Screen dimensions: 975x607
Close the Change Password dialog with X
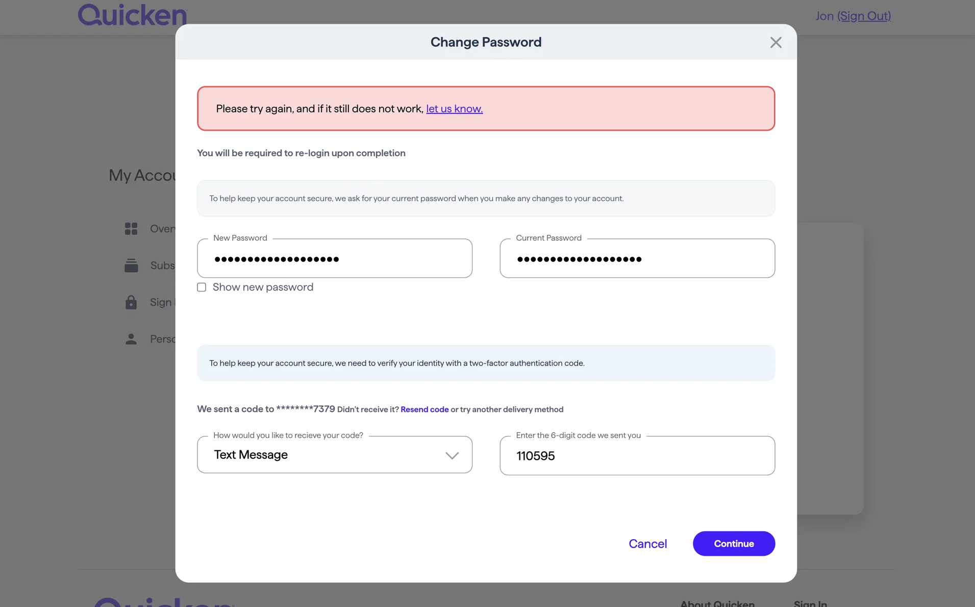pyautogui.click(x=776, y=42)
